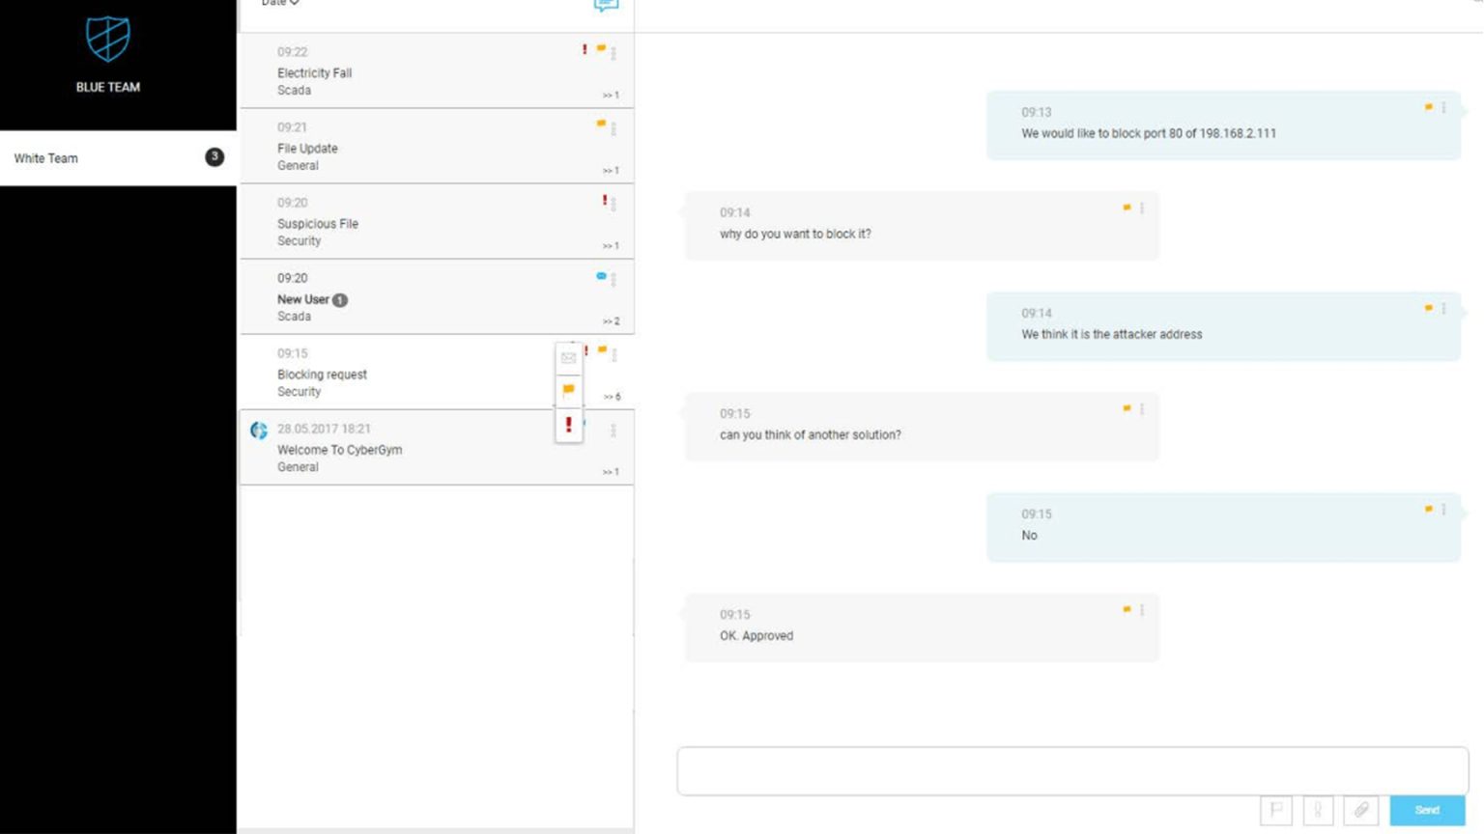Click the flag on the 09:13 block port message
Screen dimensions: 1484x834
tap(1428, 107)
